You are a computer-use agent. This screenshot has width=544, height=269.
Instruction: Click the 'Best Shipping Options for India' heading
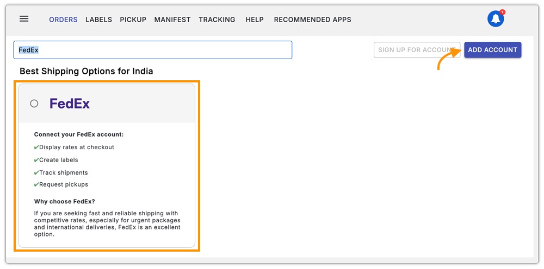[x=86, y=71]
